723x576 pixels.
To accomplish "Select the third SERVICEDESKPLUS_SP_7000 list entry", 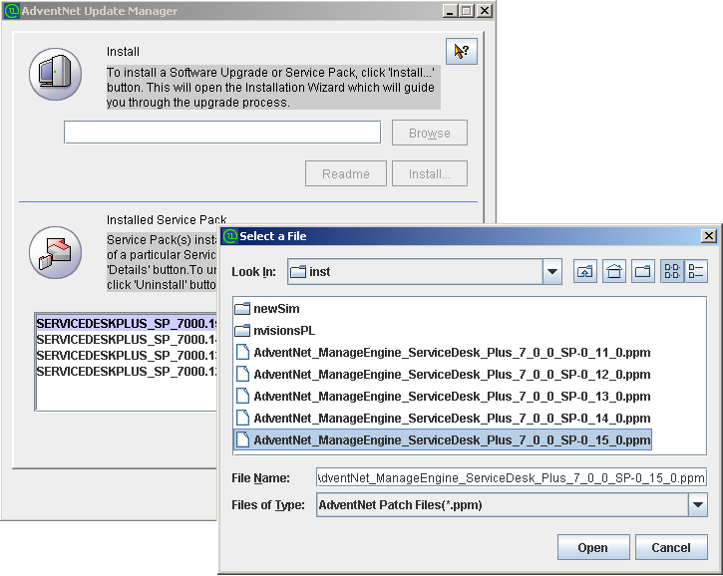I will [127, 356].
